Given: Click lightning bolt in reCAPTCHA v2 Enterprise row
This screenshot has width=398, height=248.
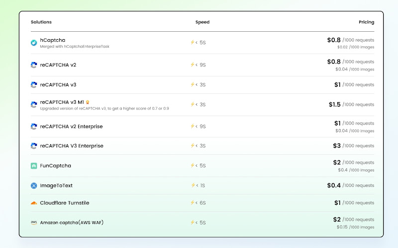Looking at the screenshot, I should point(193,126).
